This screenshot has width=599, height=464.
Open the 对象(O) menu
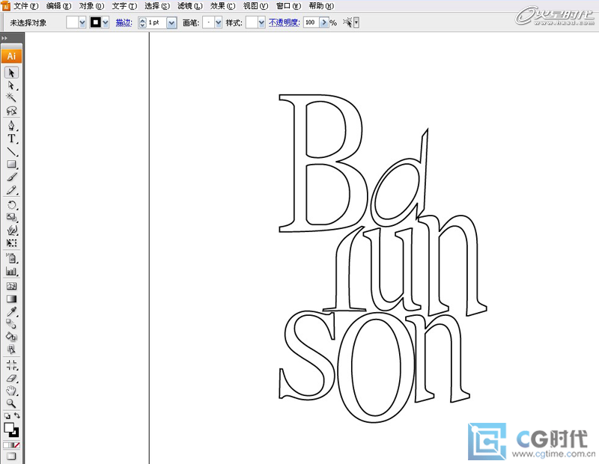tap(91, 6)
